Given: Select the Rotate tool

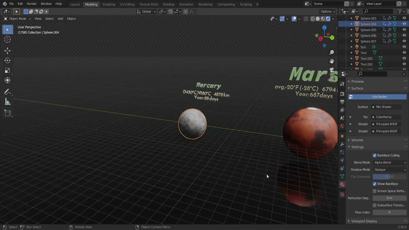Looking at the screenshot, I should tap(7, 60).
